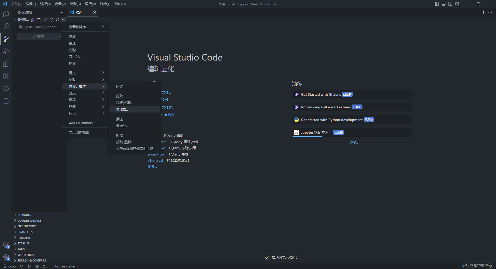
Task: Toggle secondary side bar layout icon
Action: coord(450,4)
